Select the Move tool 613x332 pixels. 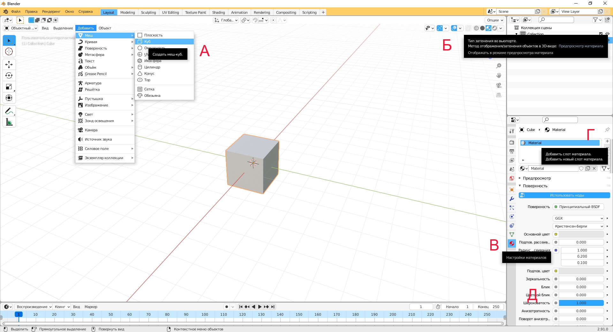tap(9, 65)
